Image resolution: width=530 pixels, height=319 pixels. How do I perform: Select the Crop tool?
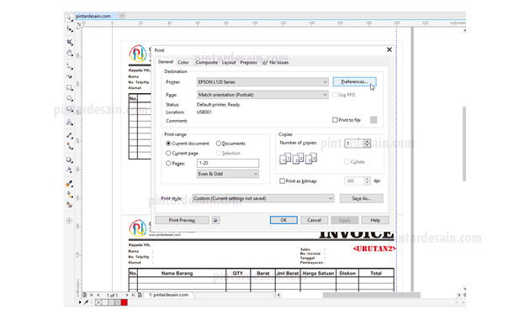(x=69, y=42)
